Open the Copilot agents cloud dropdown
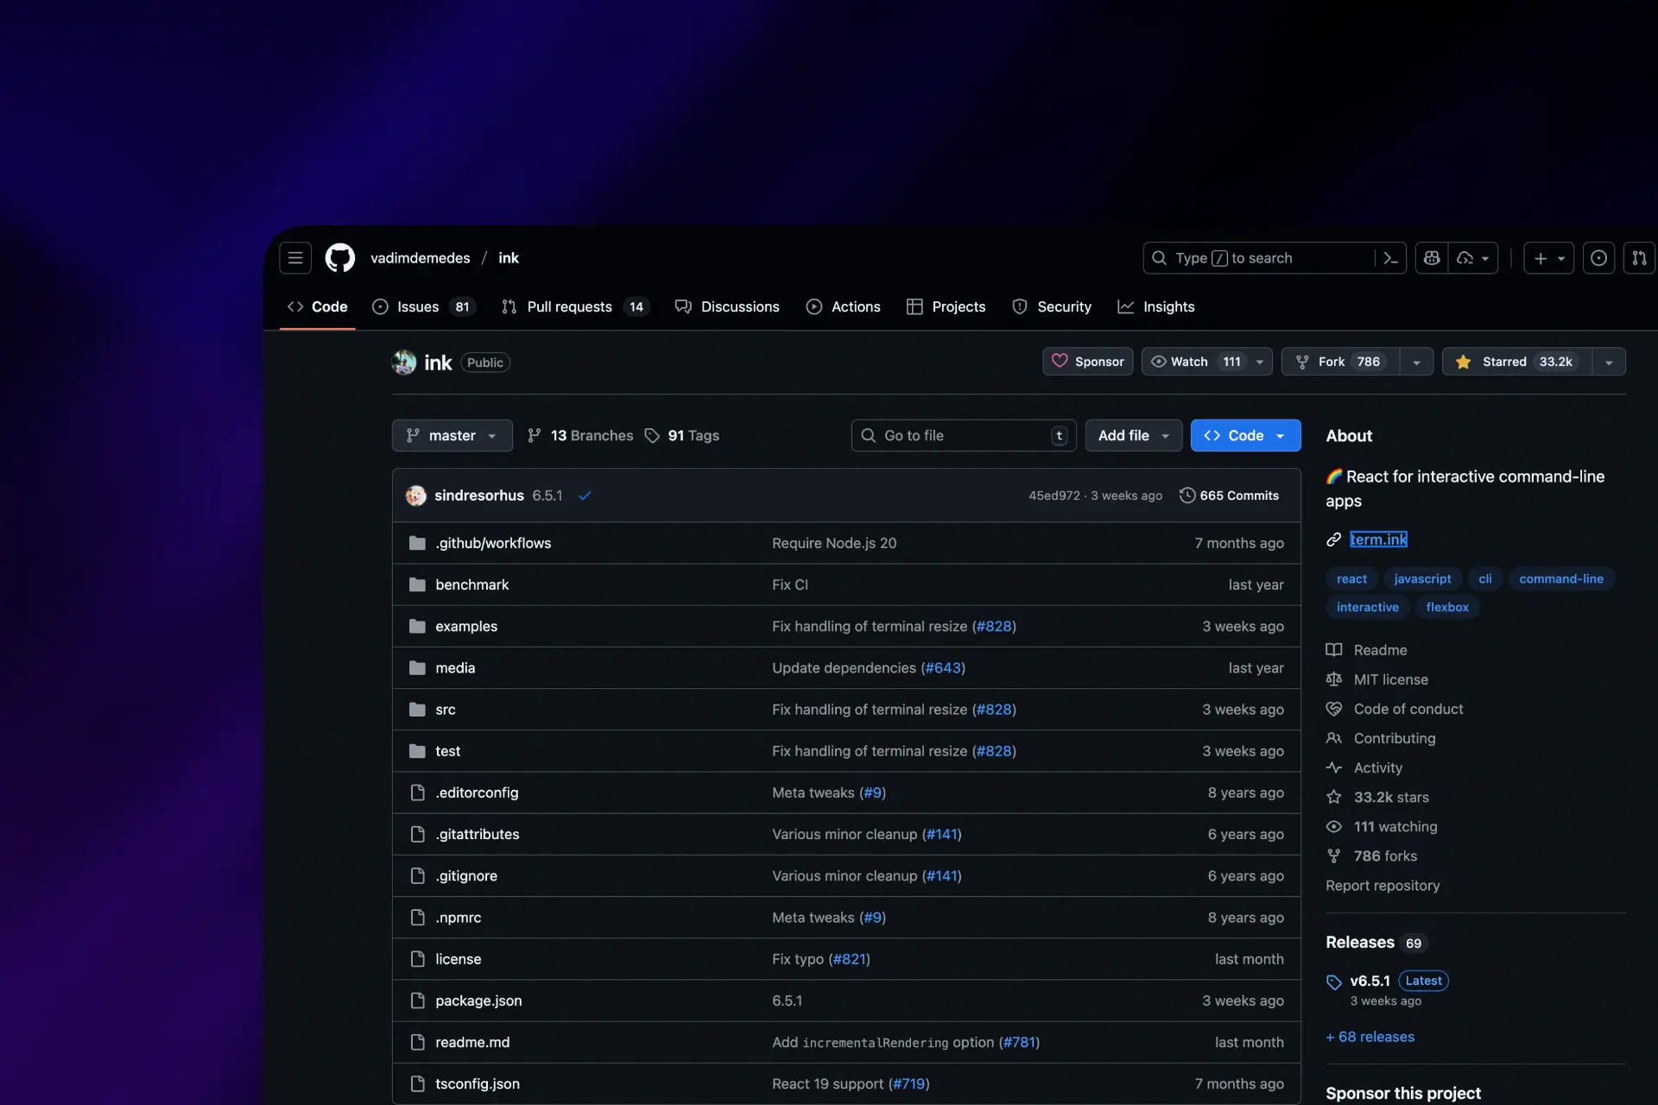1658x1105 pixels. pyautogui.click(x=1473, y=258)
